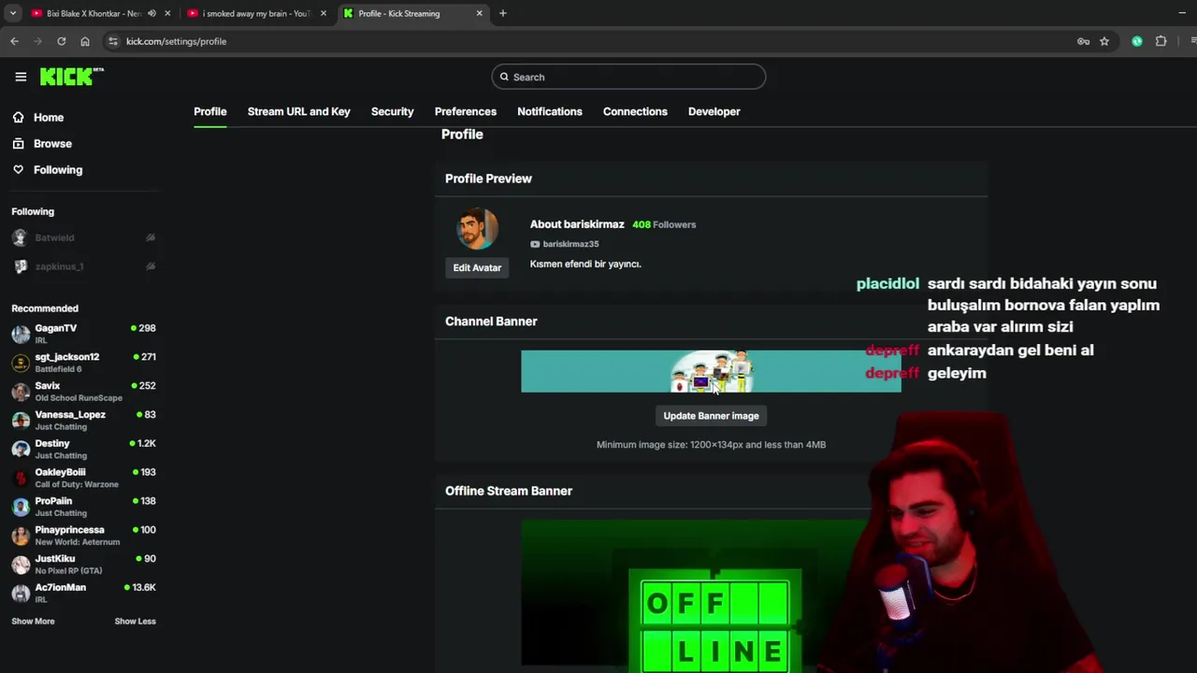Open zapkinus_1 in Following list
Screen dimensions: 1197x673
(x=59, y=266)
